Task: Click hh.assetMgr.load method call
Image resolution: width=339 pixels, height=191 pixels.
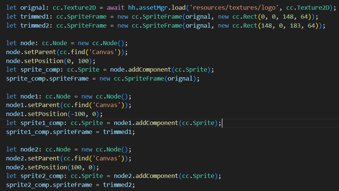Action: pos(157,8)
